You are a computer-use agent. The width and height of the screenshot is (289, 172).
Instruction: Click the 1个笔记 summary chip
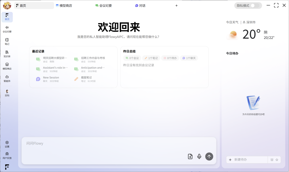(151, 58)
